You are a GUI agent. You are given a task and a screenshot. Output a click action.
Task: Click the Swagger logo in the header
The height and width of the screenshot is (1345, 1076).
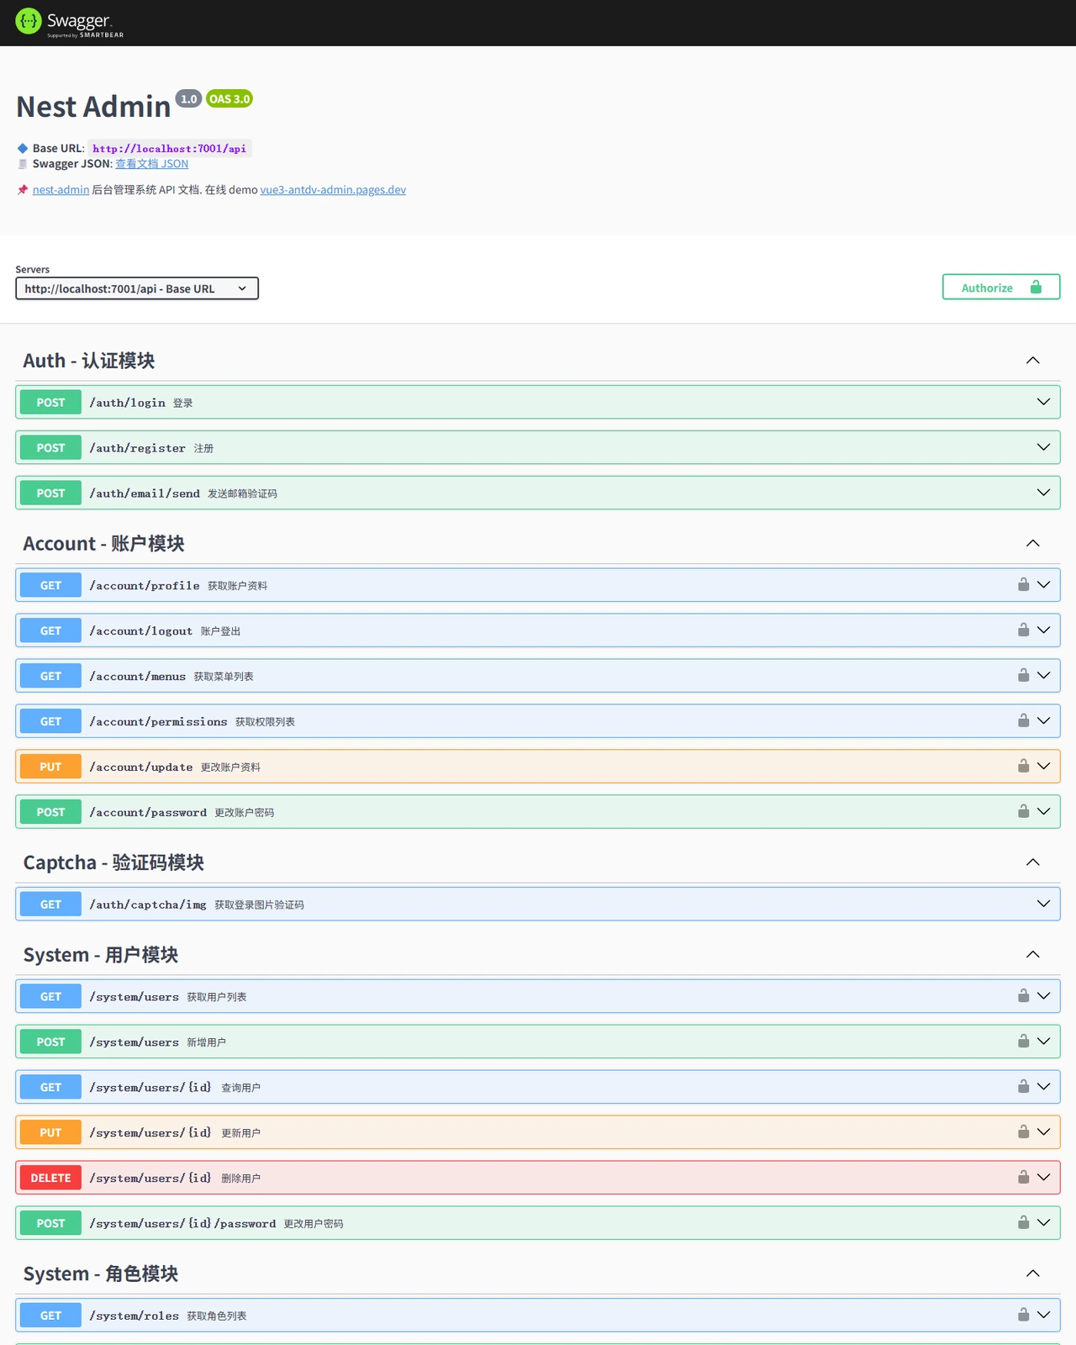click(x=69, y=23)
